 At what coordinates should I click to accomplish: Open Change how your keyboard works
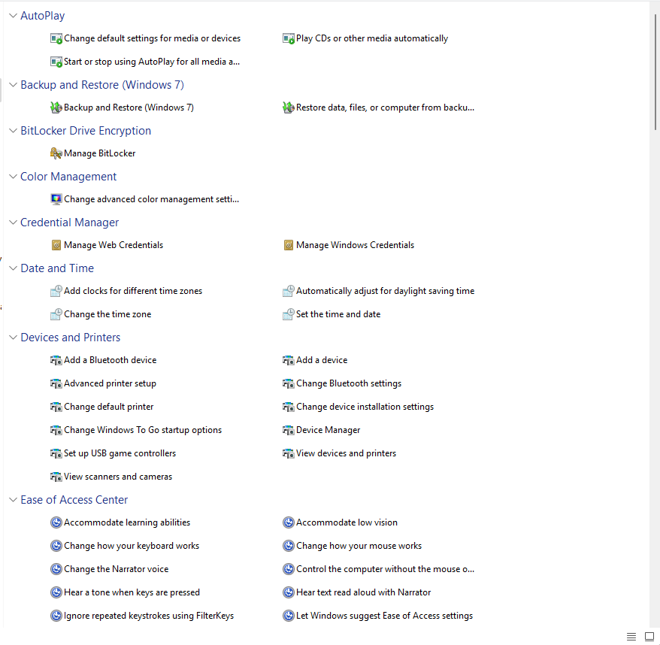click(132, 546)
